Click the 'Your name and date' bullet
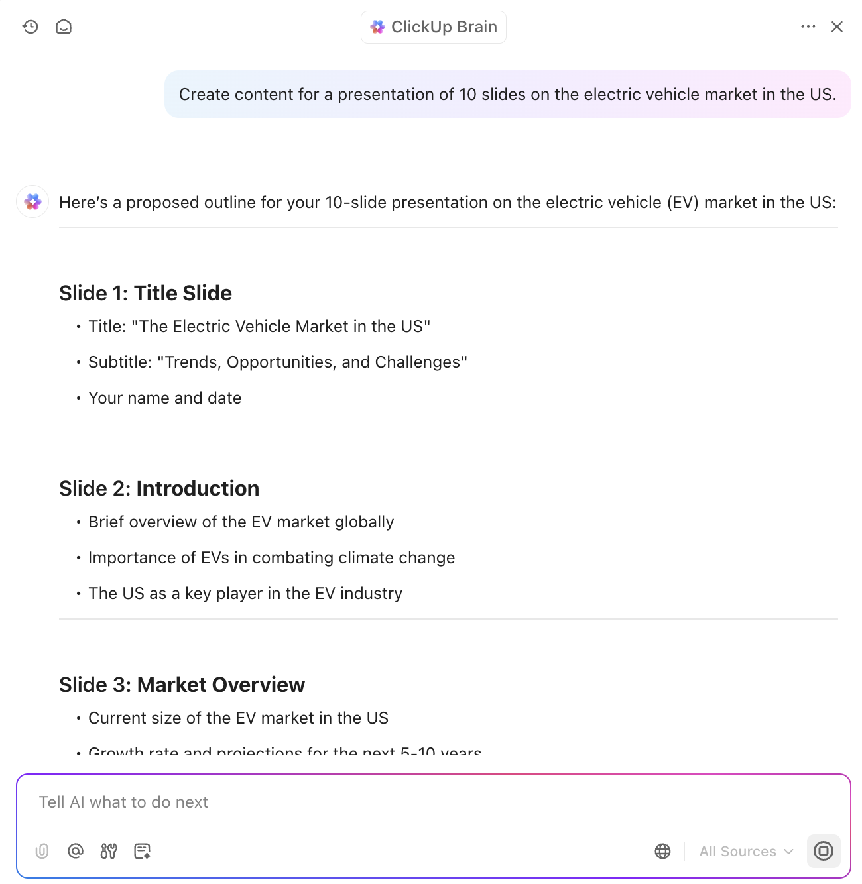This screenshot has width=862, height=884. click(x=165, y=398)
